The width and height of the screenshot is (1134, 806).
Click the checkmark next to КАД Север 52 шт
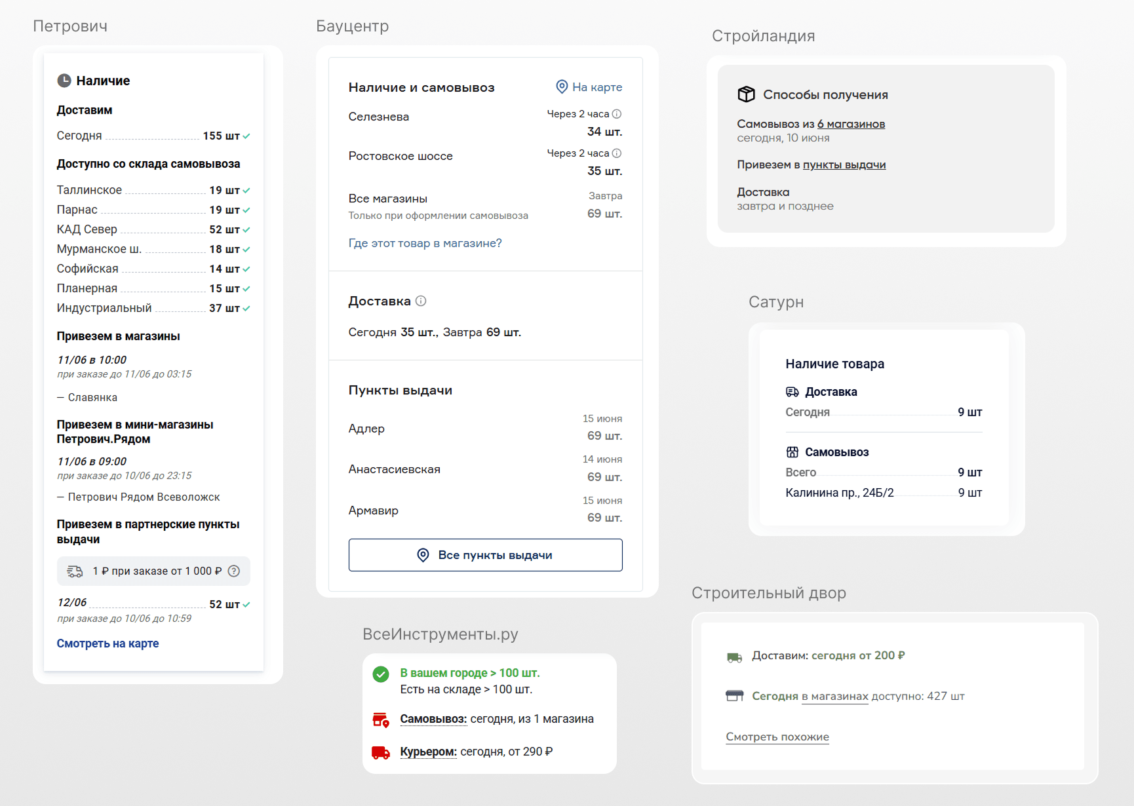tap(246, 230)
